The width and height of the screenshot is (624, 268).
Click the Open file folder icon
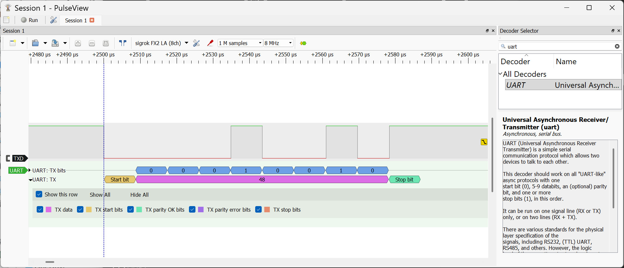point(35,43)
